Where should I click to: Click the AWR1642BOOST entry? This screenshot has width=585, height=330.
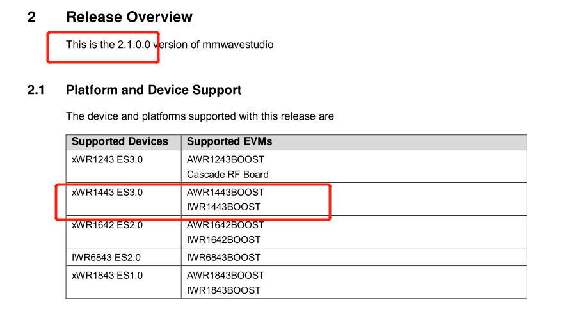tap(225, 225)
